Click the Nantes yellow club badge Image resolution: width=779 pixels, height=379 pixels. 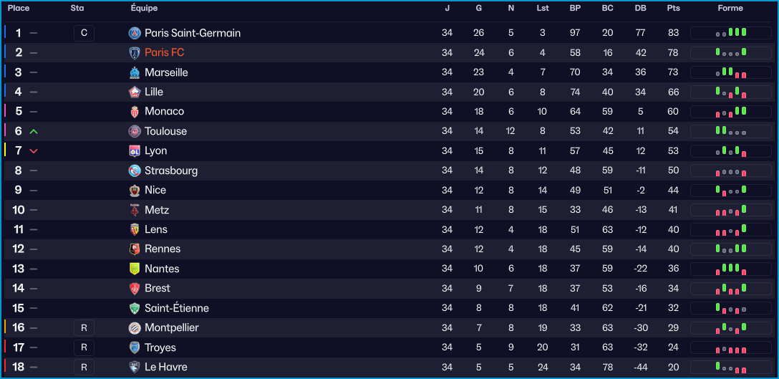135,269
